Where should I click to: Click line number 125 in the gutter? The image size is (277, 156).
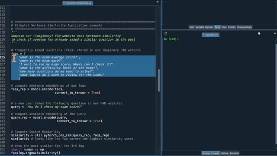pyautogui.click(x=3, y=57)
